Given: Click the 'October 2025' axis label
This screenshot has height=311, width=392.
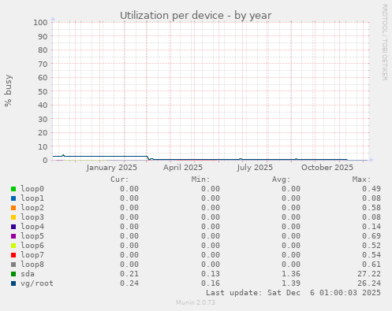Looking at the screenshot, I should point(327,168).
